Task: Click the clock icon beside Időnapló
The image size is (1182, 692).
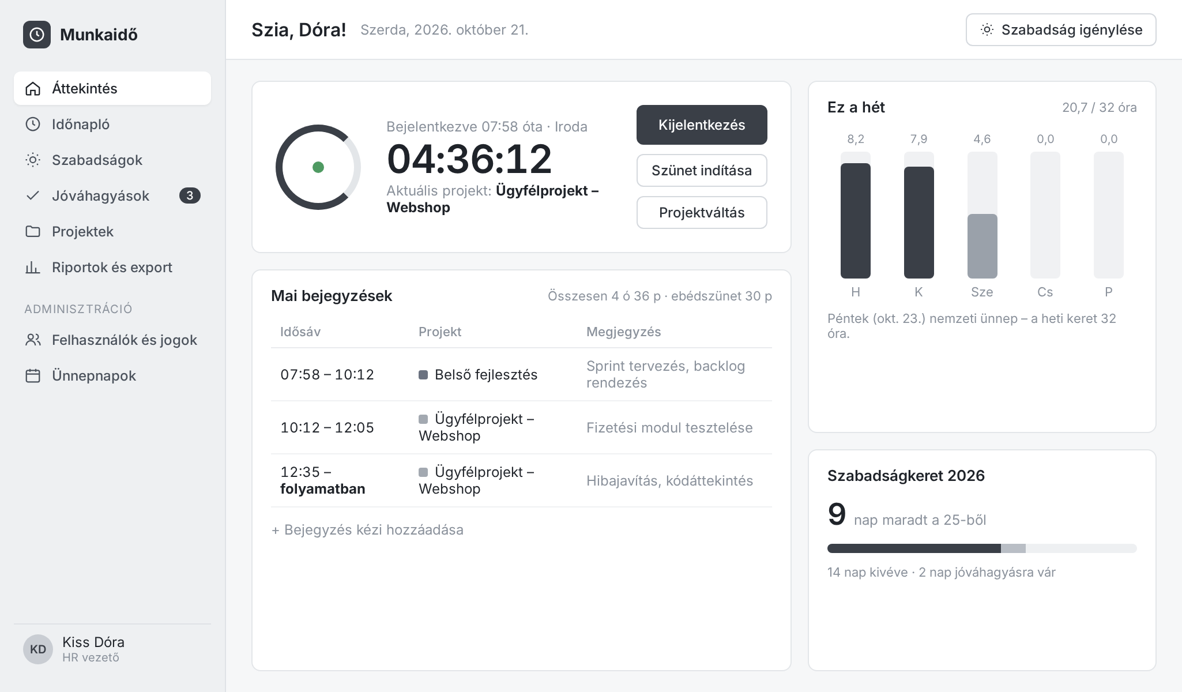Action: 33,124
